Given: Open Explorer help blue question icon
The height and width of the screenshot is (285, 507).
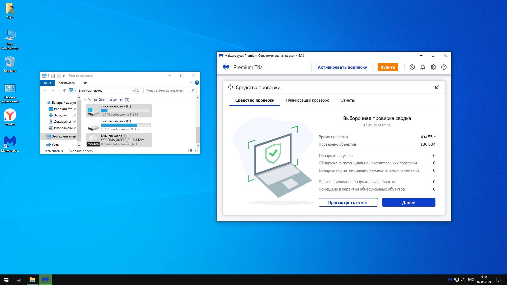Looking at the screenshot, I should [x=197, y=83].
